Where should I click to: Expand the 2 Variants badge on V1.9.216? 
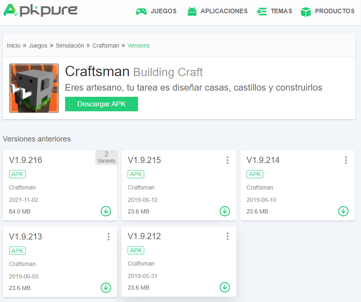[106, 157]
